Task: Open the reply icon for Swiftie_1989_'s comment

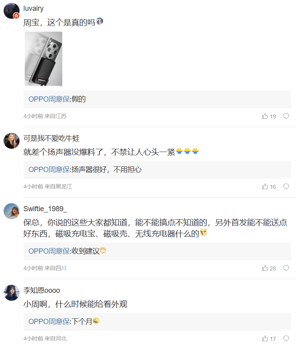Action: tap(286, 268)
